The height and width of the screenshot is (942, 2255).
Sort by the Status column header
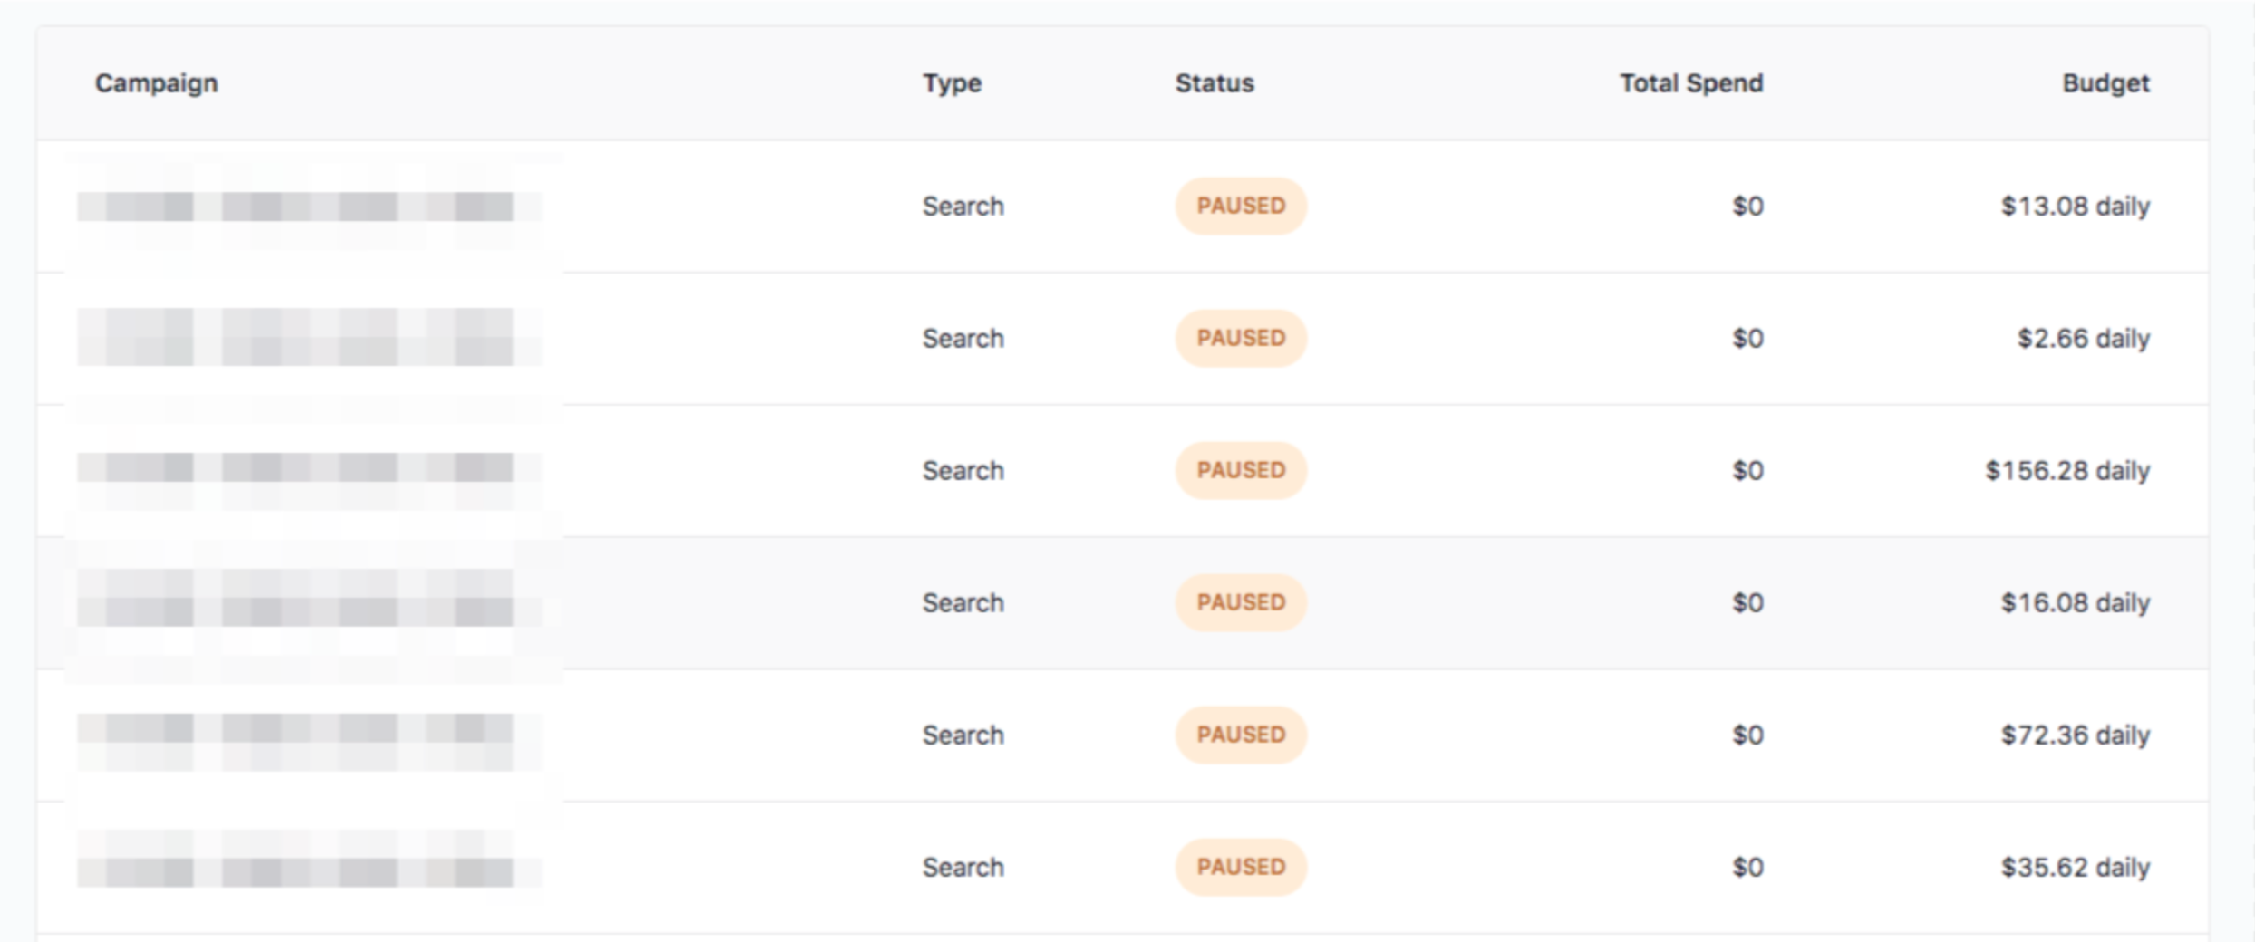1215,83
